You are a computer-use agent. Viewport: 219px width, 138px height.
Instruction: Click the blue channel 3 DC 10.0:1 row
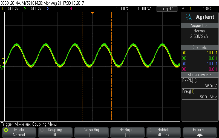200,64
